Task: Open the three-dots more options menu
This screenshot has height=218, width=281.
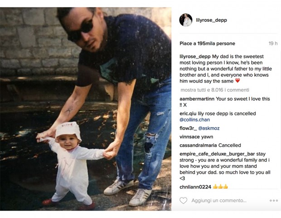Action: (274, 201)
